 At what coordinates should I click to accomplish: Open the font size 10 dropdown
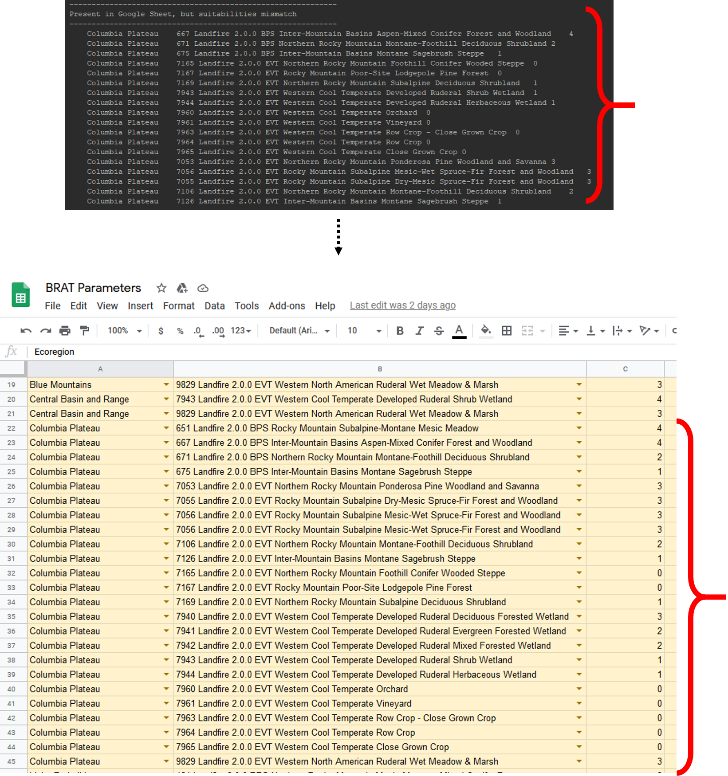364,331
